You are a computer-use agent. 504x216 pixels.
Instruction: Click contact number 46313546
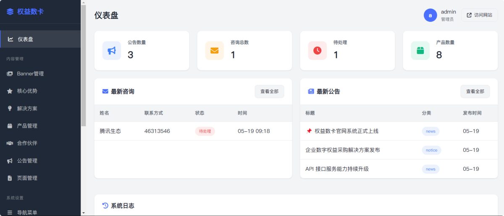point(157,131)
